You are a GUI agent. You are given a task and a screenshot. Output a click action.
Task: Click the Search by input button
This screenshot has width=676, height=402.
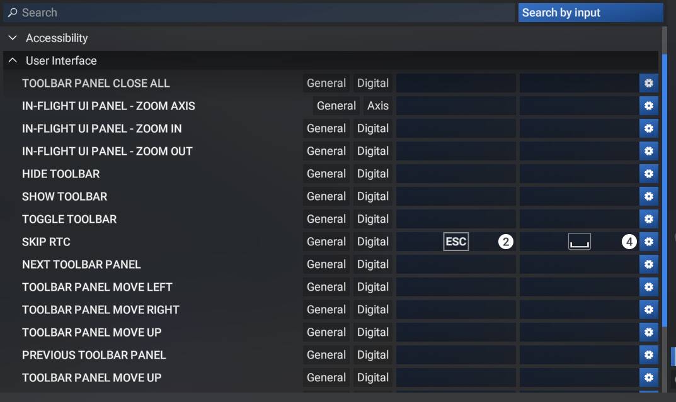click(x=590, y=13)
